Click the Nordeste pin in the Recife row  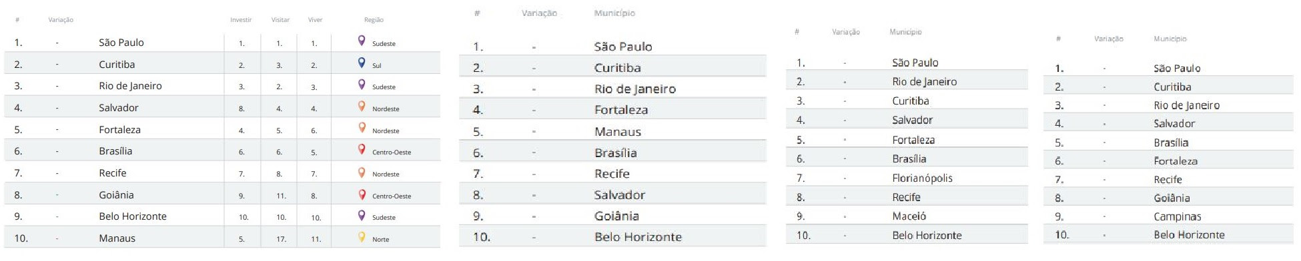(x=362, y=172)
